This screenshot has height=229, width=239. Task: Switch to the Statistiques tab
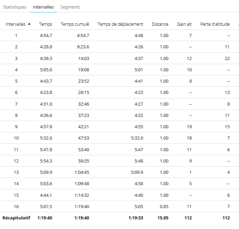(15, 7)
